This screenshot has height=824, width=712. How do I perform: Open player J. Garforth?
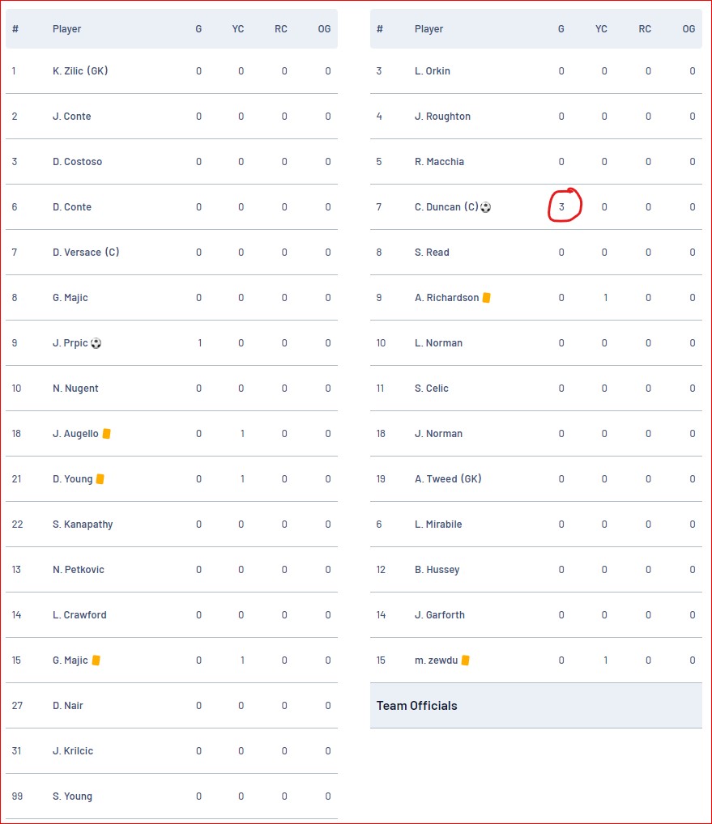pos(440,615)
